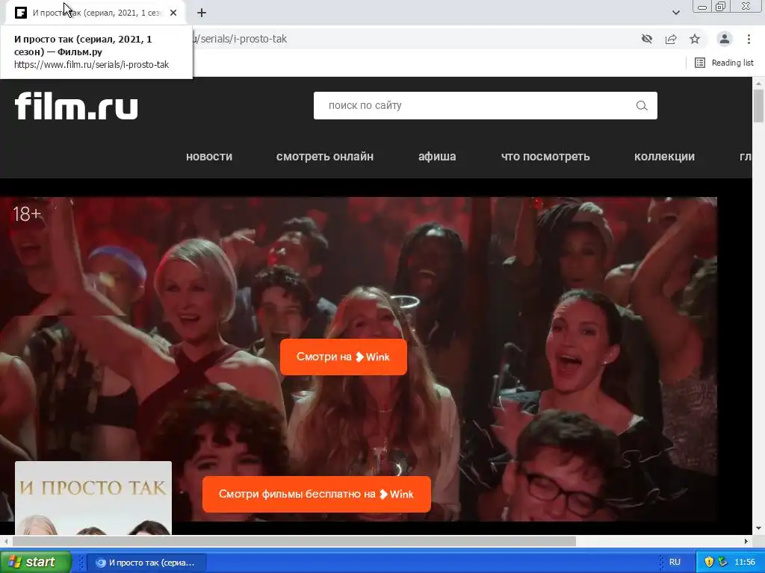
Task: Open a new browser tab
Action: (202, 13)
